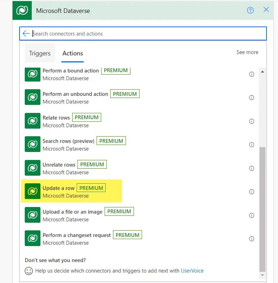Click PREMIUM badge on Perform a changeset request
Screen dimensions: 278x283
click(x=127, y=235)
